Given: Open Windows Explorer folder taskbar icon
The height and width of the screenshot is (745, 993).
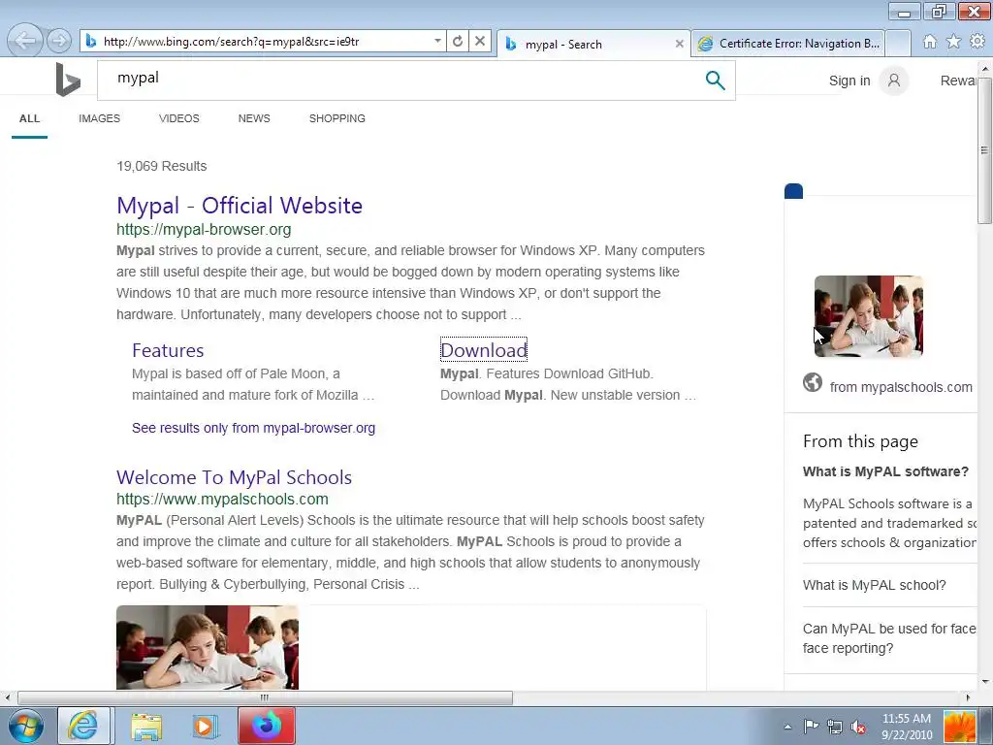Looking at the screenshot, I should [146, 726].
